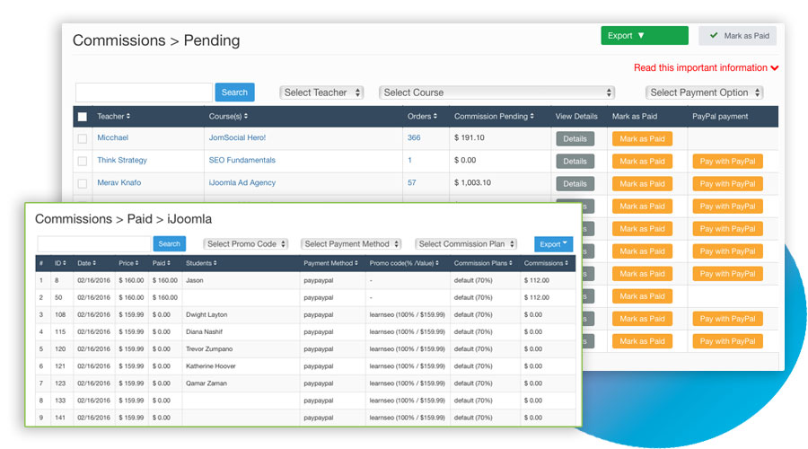Viewport: 808px width, 449px height.
Task: Open the Select Payment Method dropdown
Action: (x=351, y=244)
